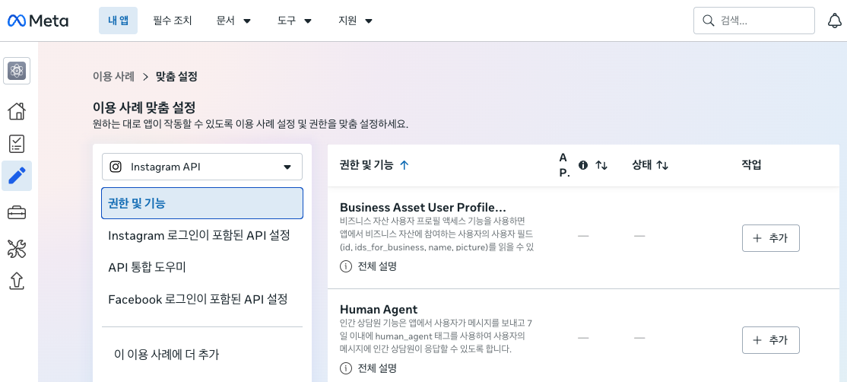This screenshot has width=847, height=382.
Task: Click info icon for Business Asset 전체 설명
Action: 345,266
